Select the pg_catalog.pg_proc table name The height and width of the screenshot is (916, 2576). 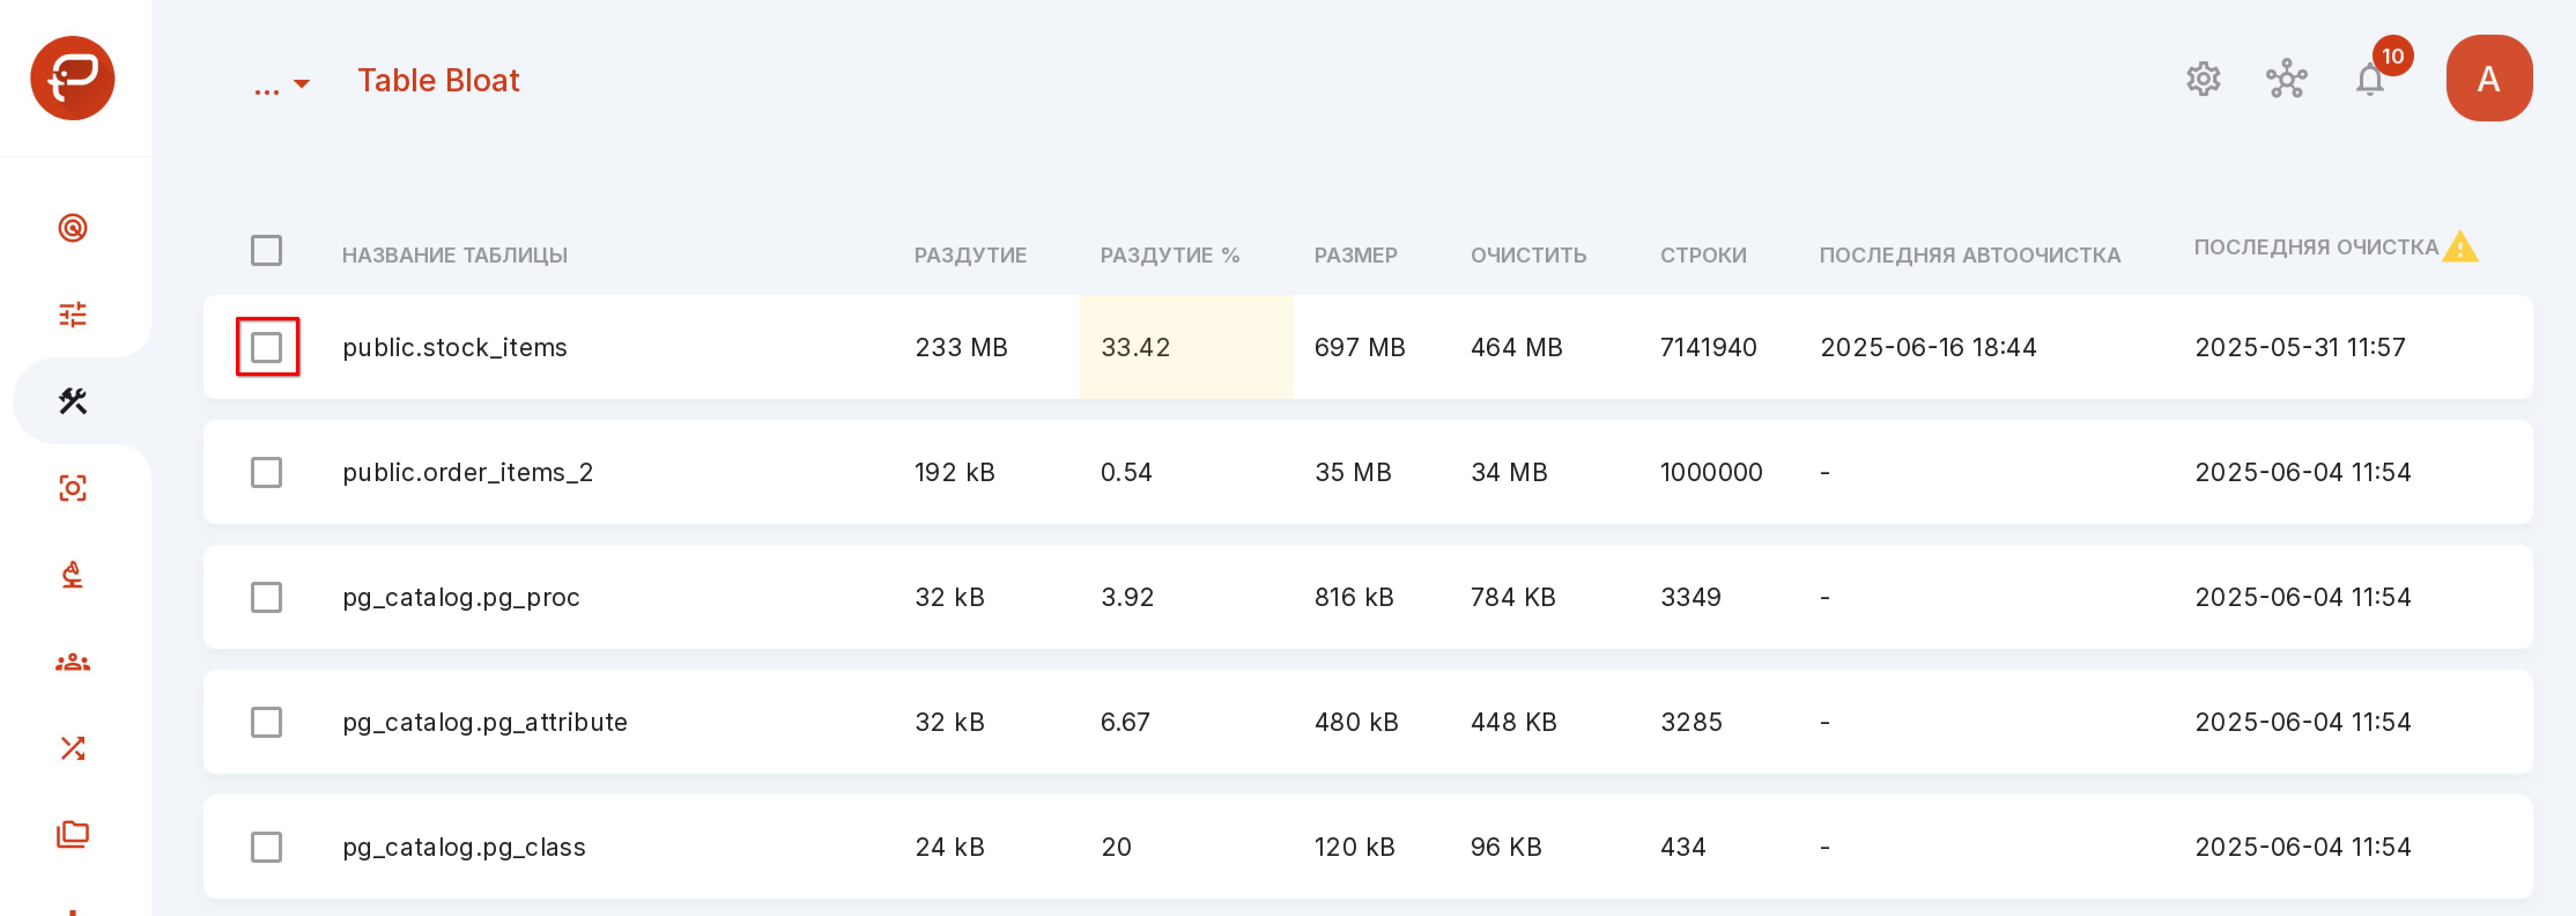click(461, 597)
